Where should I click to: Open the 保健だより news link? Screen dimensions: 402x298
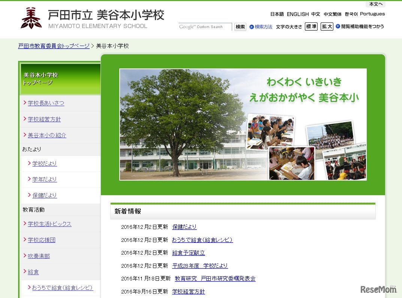(184, 227)
